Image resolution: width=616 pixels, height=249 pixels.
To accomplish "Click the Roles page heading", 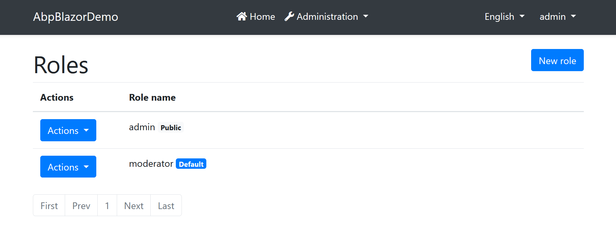I will (61, 64).
